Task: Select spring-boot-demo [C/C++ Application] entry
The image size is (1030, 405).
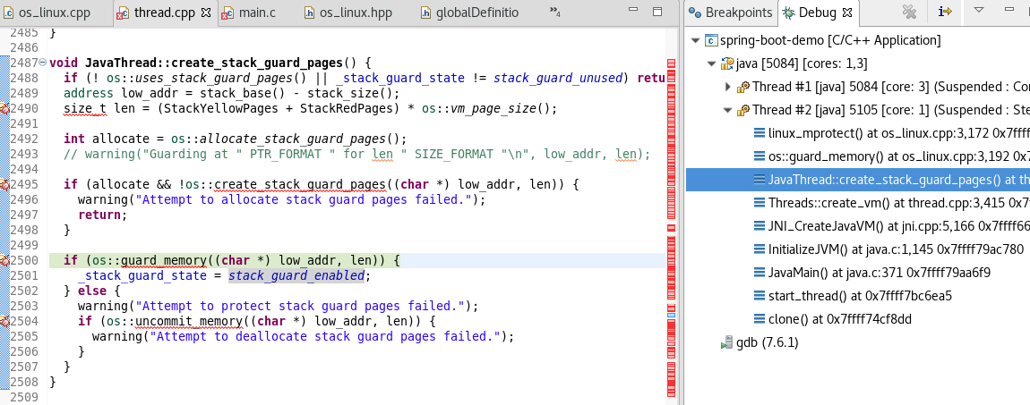Action: pyautogui.click(x=830, y=40)
